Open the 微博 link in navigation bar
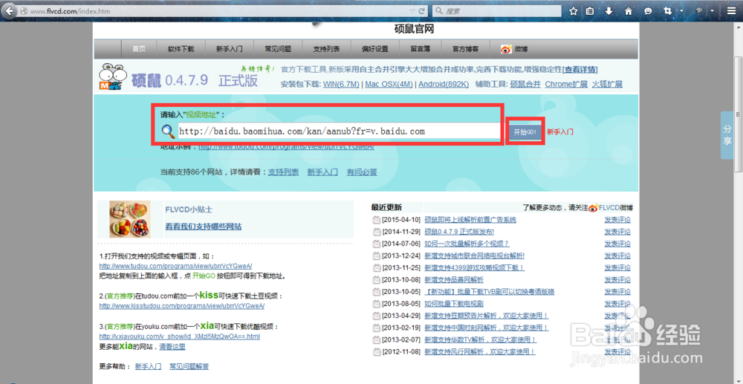Image resolution: width=743 pixels, height=384 pixels. pyautogui.click(x=522, y=49)
